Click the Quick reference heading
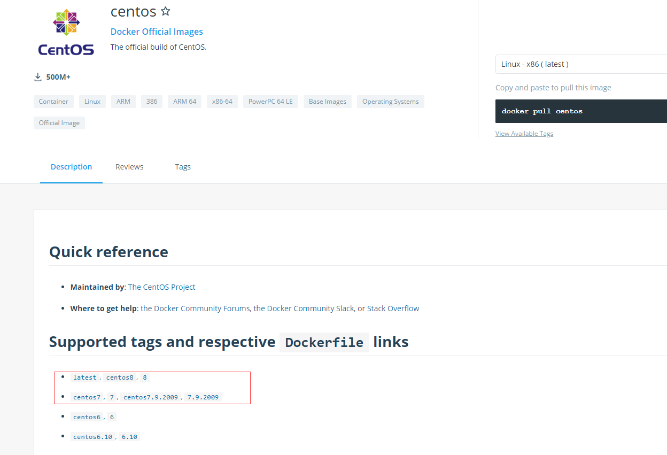The image size is (667, 455). [x=108, y=252]
